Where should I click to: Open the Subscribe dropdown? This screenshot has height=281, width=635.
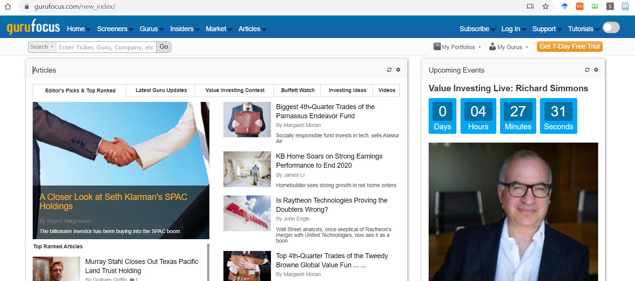(477, 29)
